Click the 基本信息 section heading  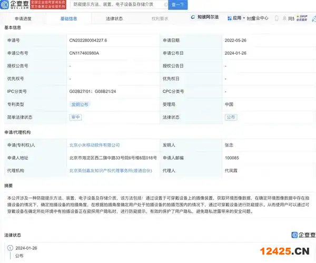13,27
